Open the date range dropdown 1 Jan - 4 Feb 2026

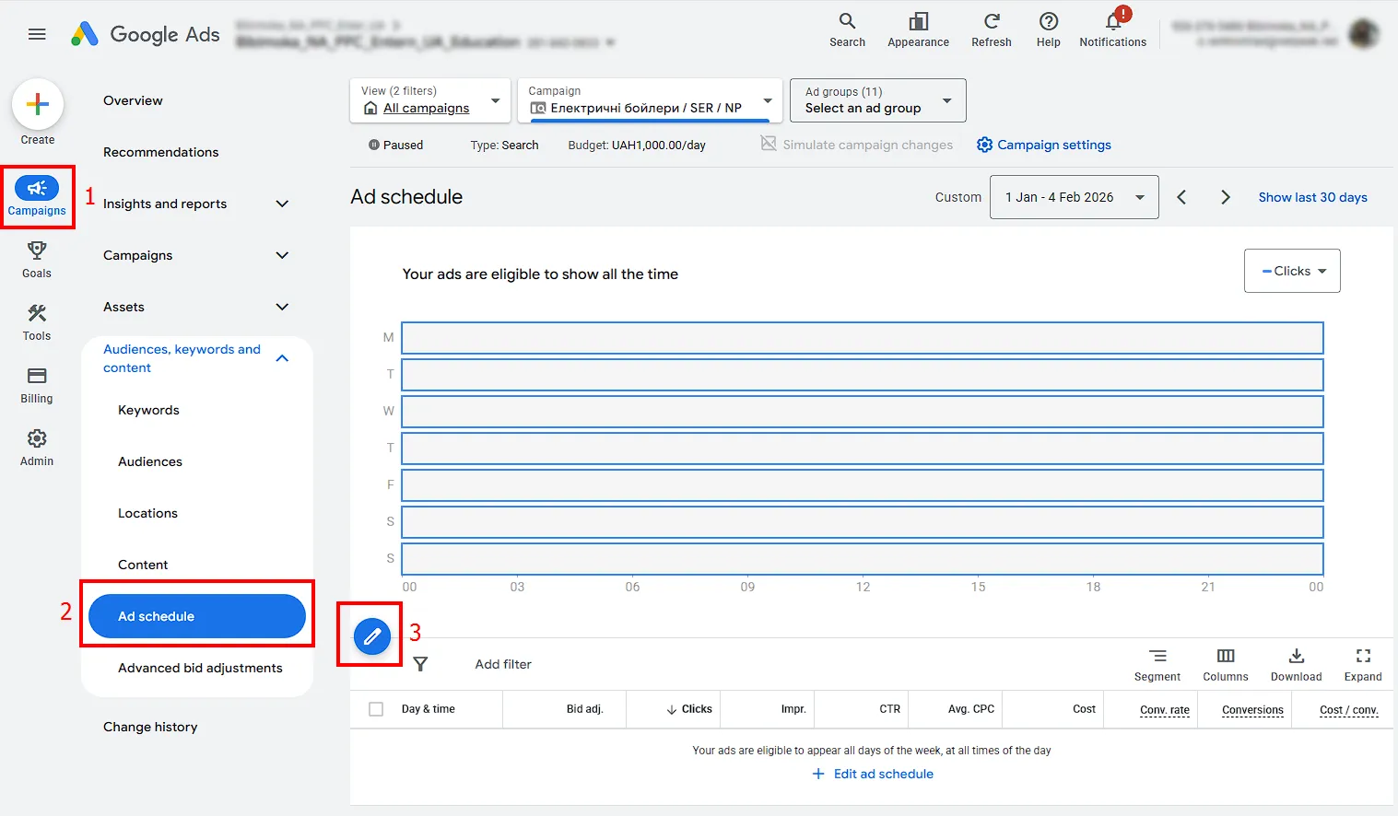point(1074,197)
